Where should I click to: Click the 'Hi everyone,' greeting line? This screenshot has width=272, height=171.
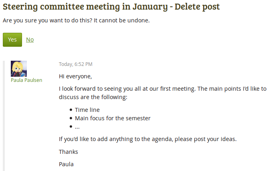click(x=75, y=76)
